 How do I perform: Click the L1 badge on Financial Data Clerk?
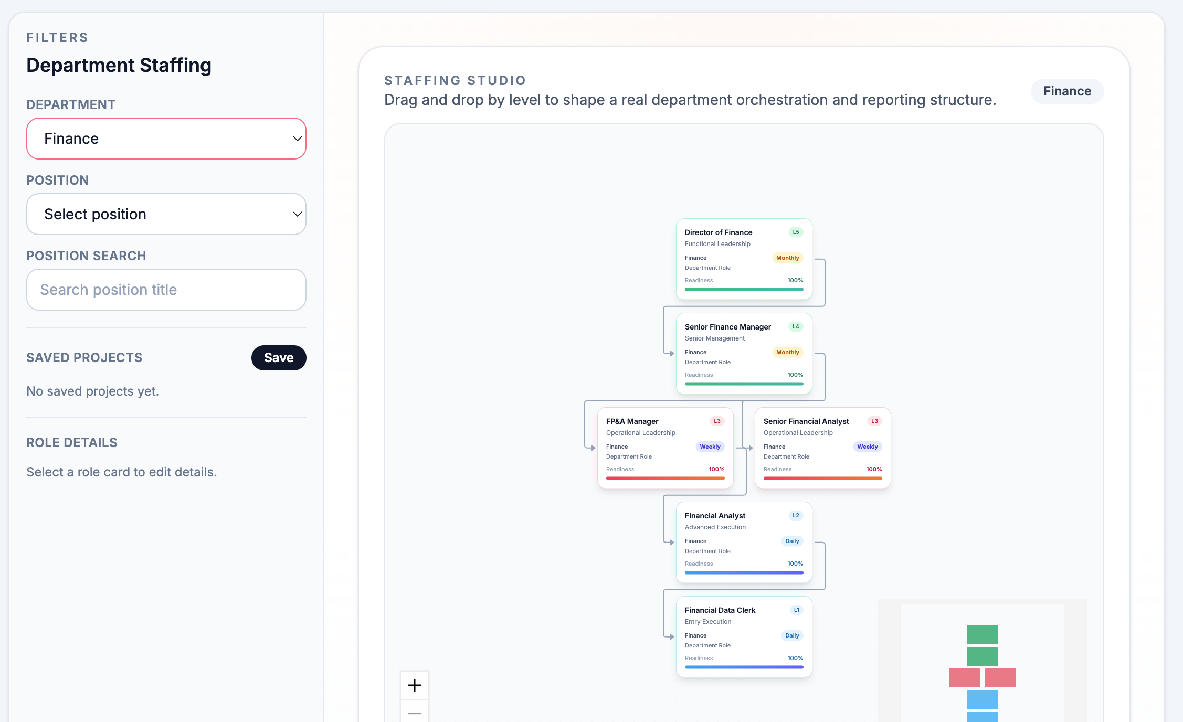pos(796,610)
